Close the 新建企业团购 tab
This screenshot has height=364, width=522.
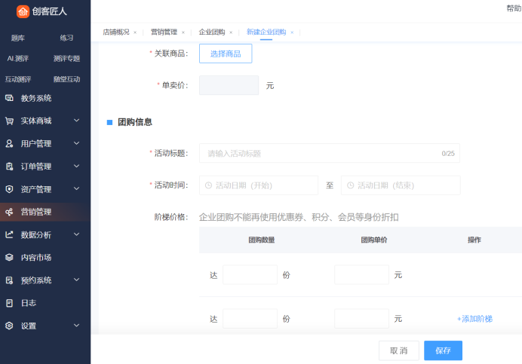point(292,32)
